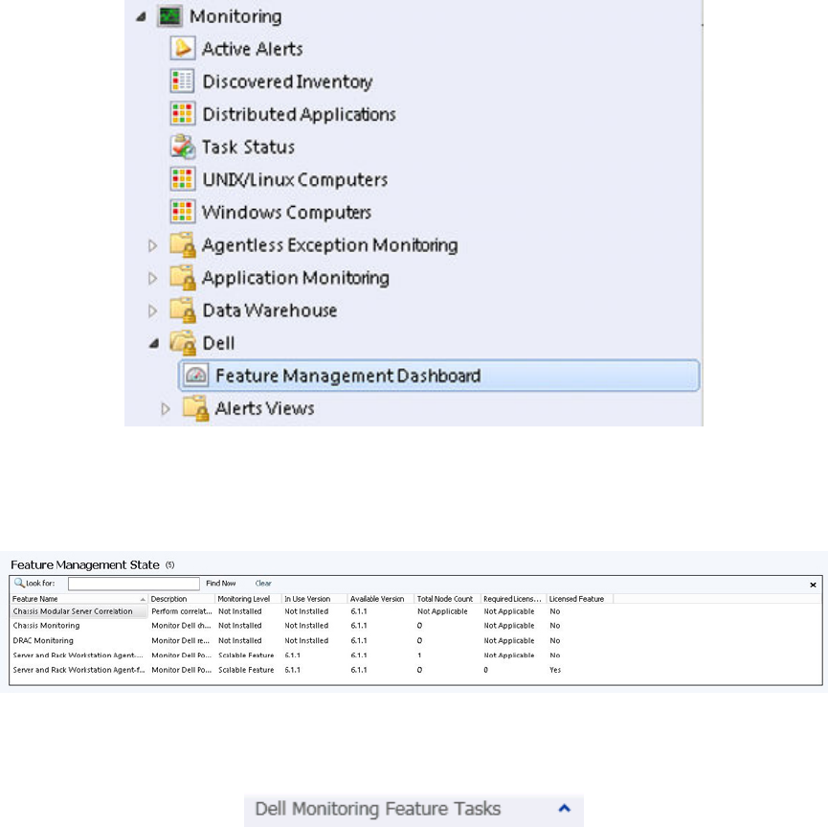Click 'Perform correlat...' description cell

coord(182,611)
